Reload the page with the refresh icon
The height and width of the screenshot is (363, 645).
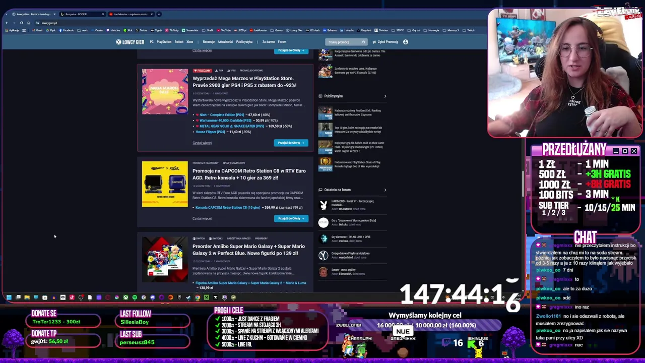click(x=21, y=23)
